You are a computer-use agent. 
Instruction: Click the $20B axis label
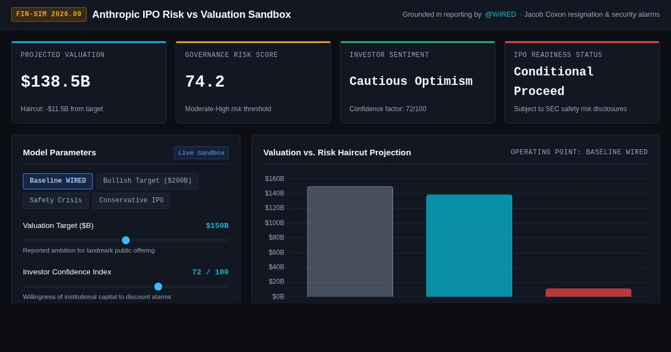(276, 282)
